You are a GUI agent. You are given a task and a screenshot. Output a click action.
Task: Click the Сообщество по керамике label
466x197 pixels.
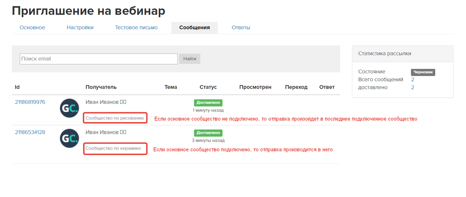pyautogui.click(x=113, y=148)
